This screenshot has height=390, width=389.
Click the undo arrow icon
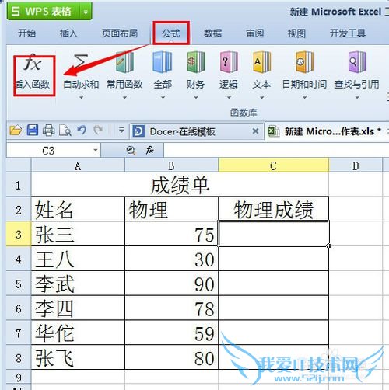[82, 130]
